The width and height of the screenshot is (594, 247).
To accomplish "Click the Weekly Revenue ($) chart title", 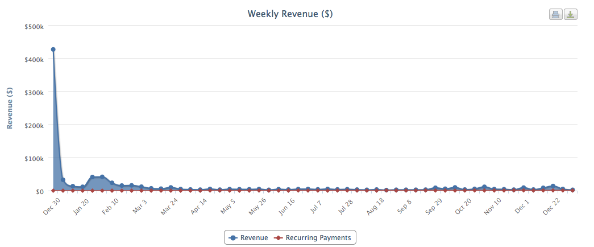I will [x=290, y=14].
